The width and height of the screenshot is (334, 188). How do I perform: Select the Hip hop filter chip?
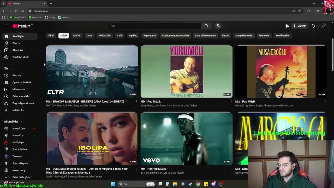(x=133, y=36)
